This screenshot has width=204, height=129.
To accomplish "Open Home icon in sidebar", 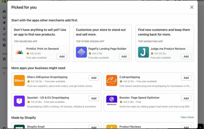I will [x=4, y=11].
